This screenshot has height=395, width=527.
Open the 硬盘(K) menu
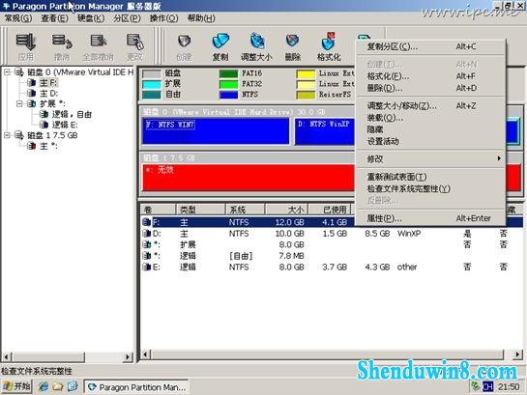pos(91,18)
